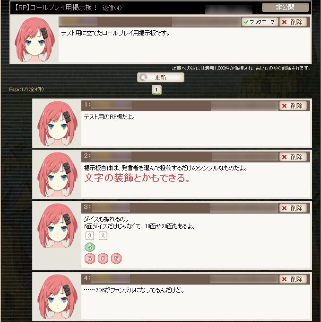Screen dimensions: 321x322
Task: Delete the main thread post via 削除
Action: [293, 22]
